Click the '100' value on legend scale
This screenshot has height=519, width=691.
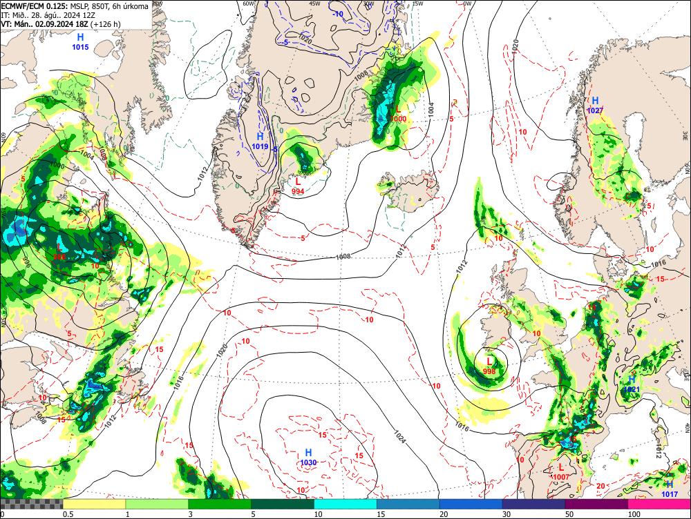tap(634, 514)
